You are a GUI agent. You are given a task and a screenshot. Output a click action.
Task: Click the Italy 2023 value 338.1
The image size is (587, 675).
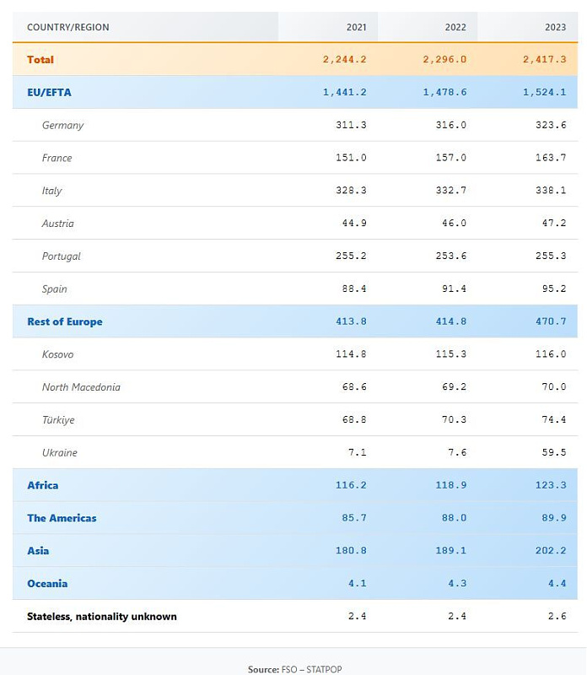pos(552,191)
